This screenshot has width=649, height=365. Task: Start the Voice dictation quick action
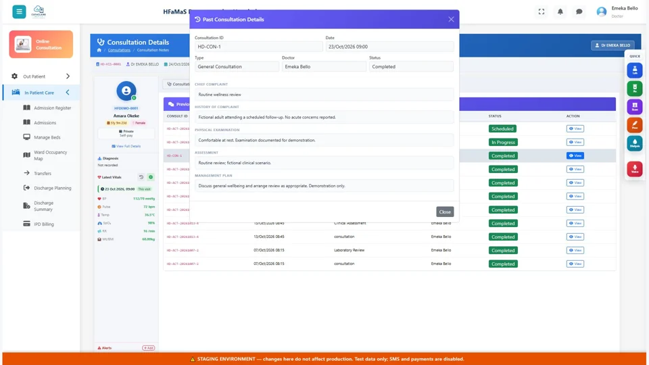point(635,169)
